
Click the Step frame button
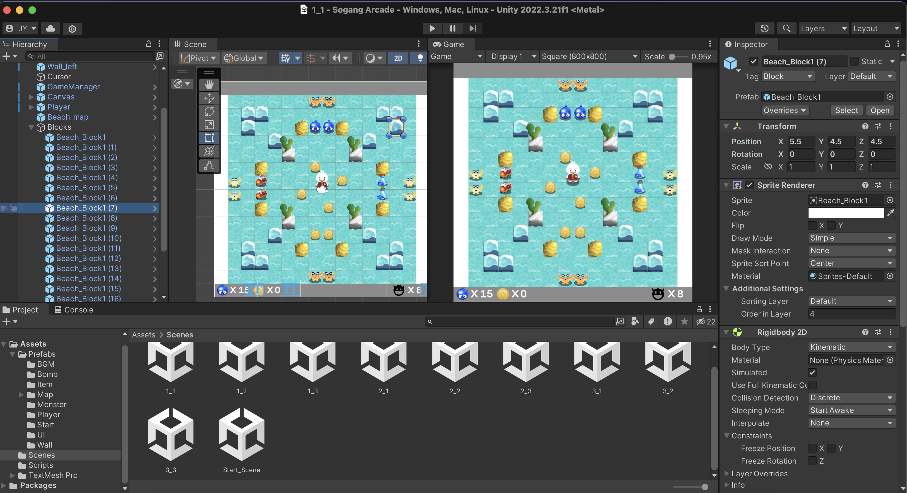click(x=472, y=28)
